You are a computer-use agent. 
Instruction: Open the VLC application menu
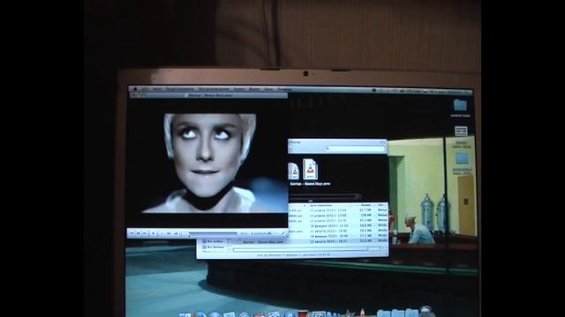(x=145, y=89)
